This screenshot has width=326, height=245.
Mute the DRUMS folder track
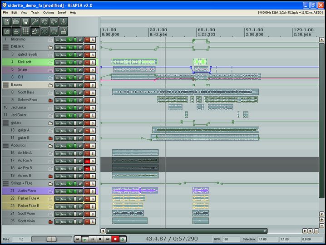[x=87, y=47]
